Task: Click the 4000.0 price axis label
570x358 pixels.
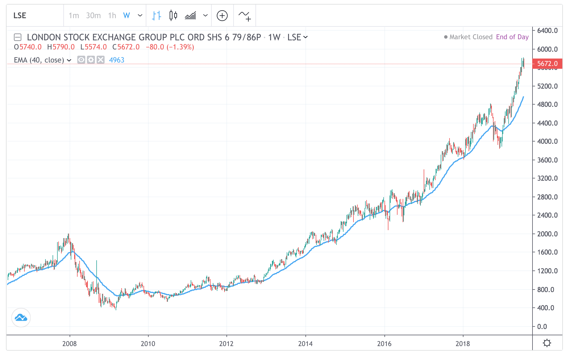Action: (x=547, y=141)
